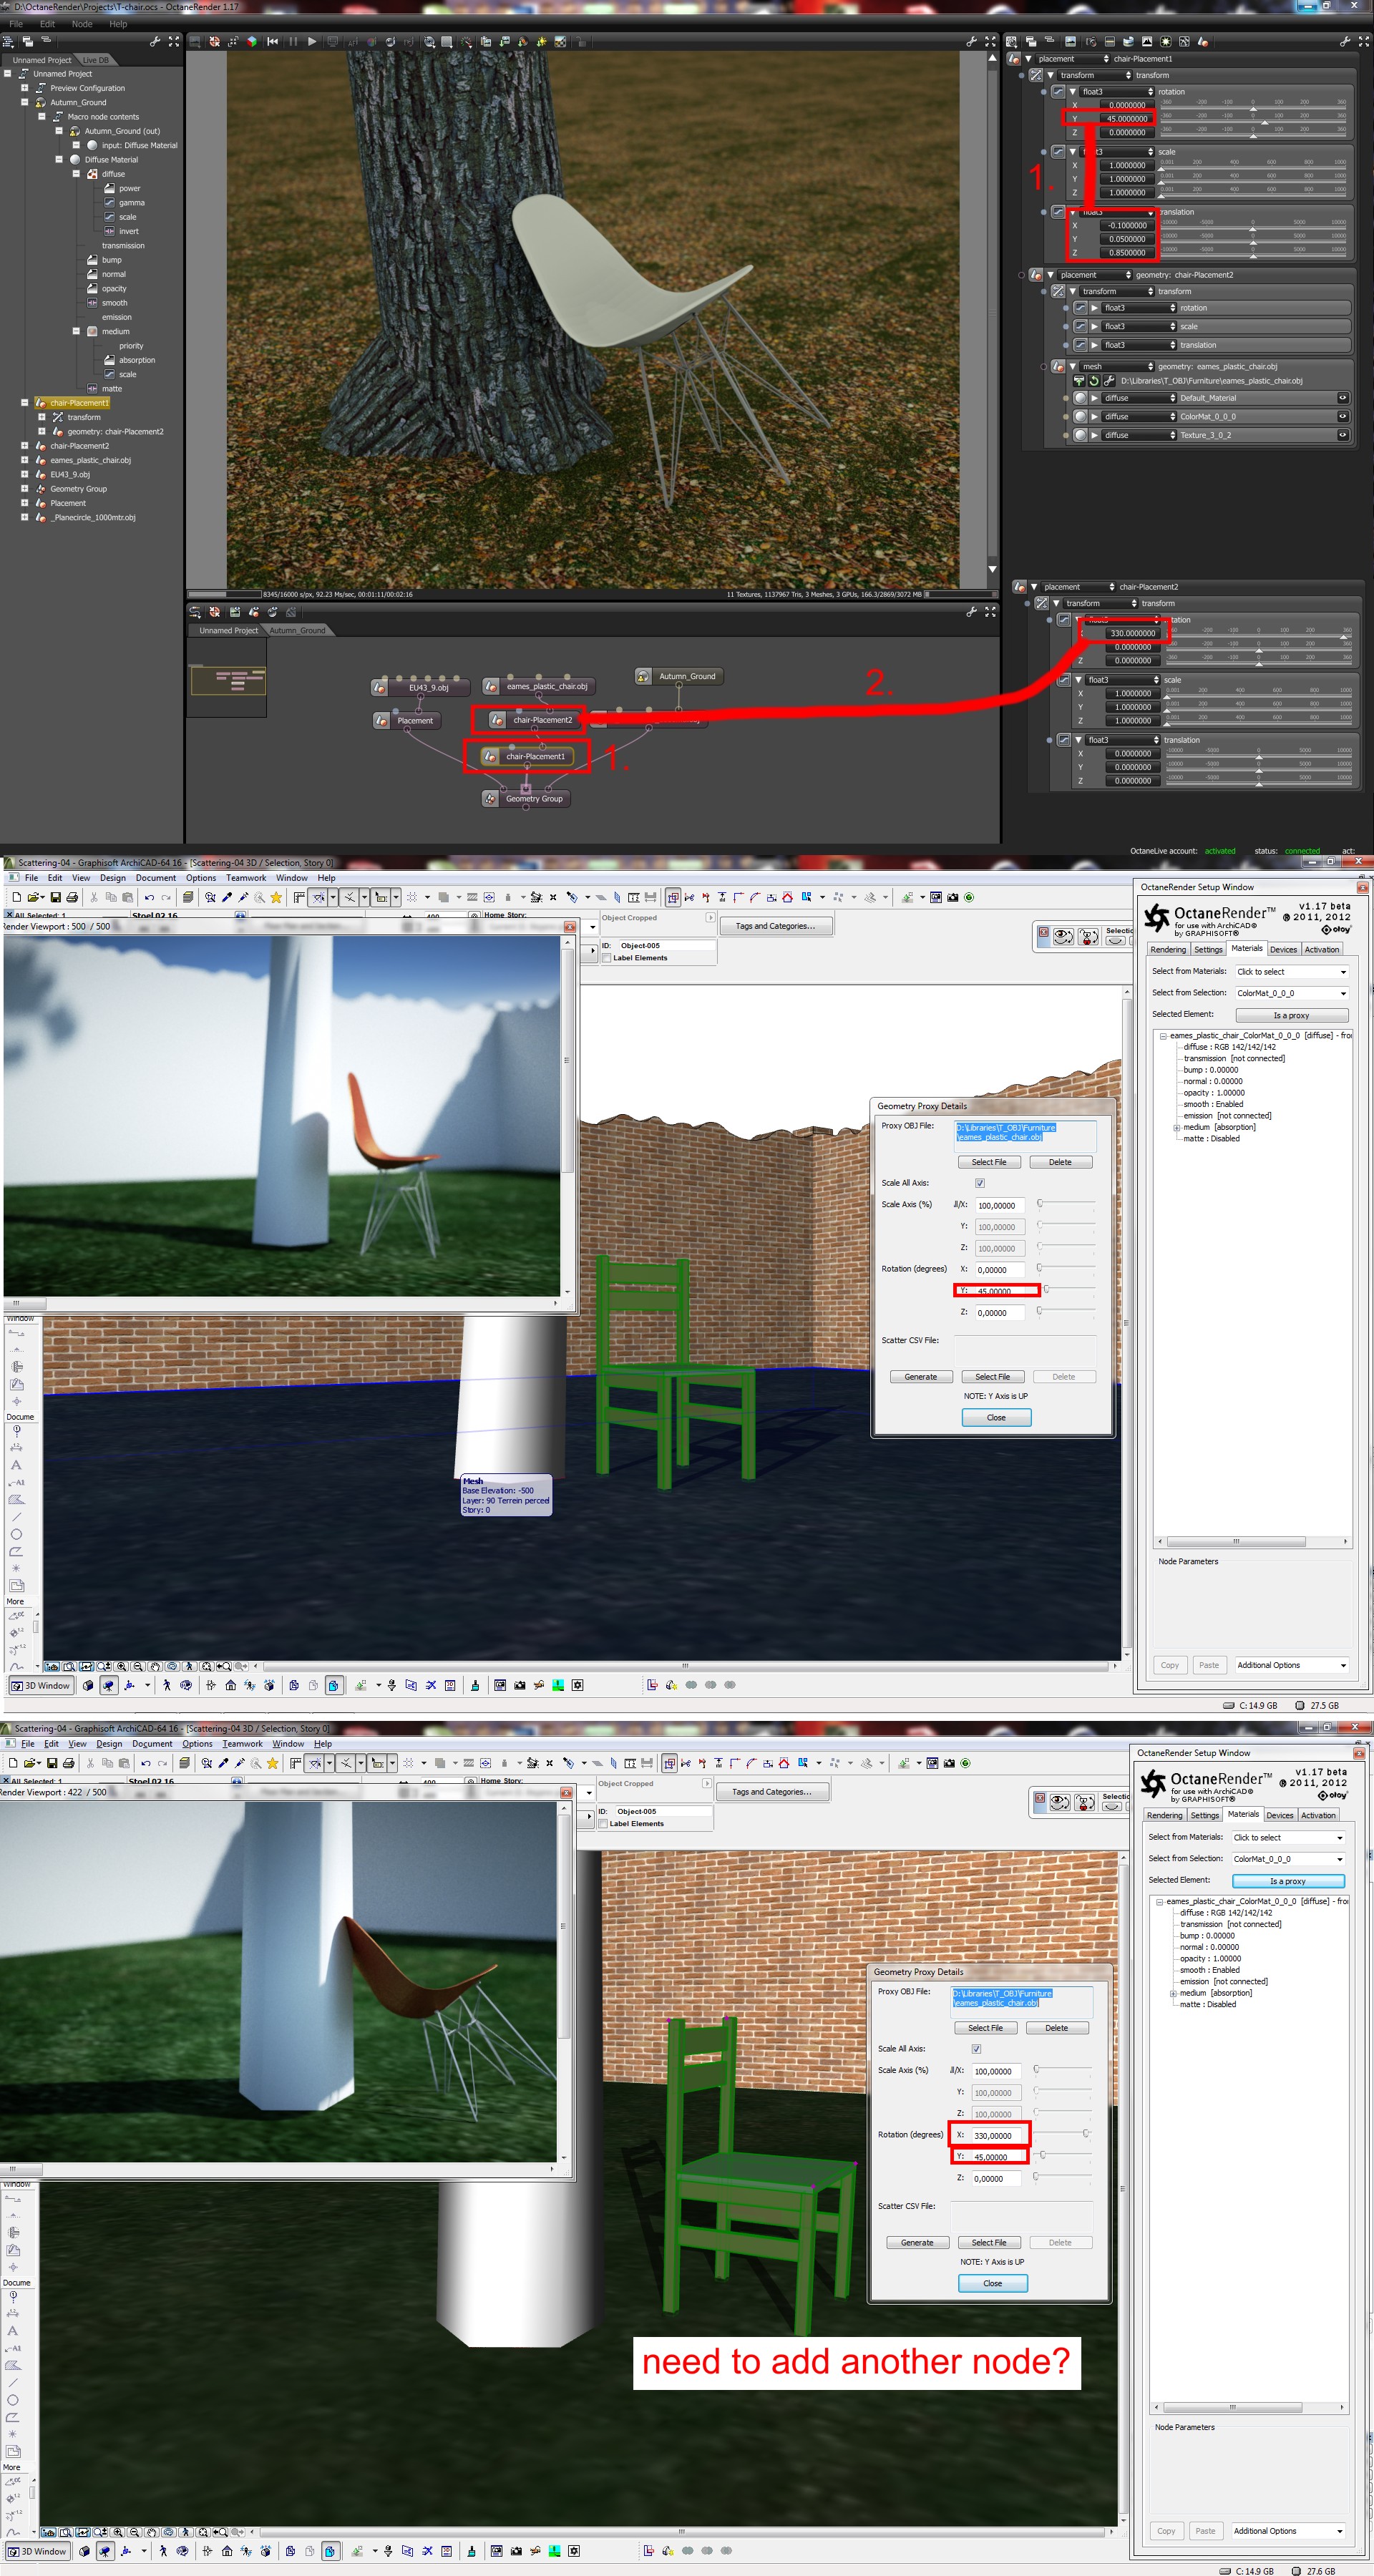This screenshot has width=1374, height=2576.
Task: Click Generate in dialog with X rotation 330,00000
Action: pyautogui.click(x=917, y=2243)
